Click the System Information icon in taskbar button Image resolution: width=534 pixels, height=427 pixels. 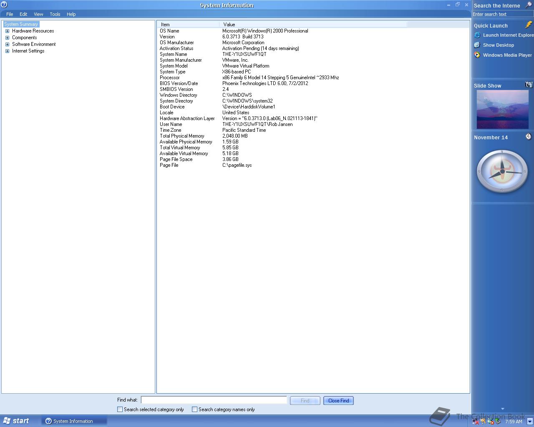48,421
